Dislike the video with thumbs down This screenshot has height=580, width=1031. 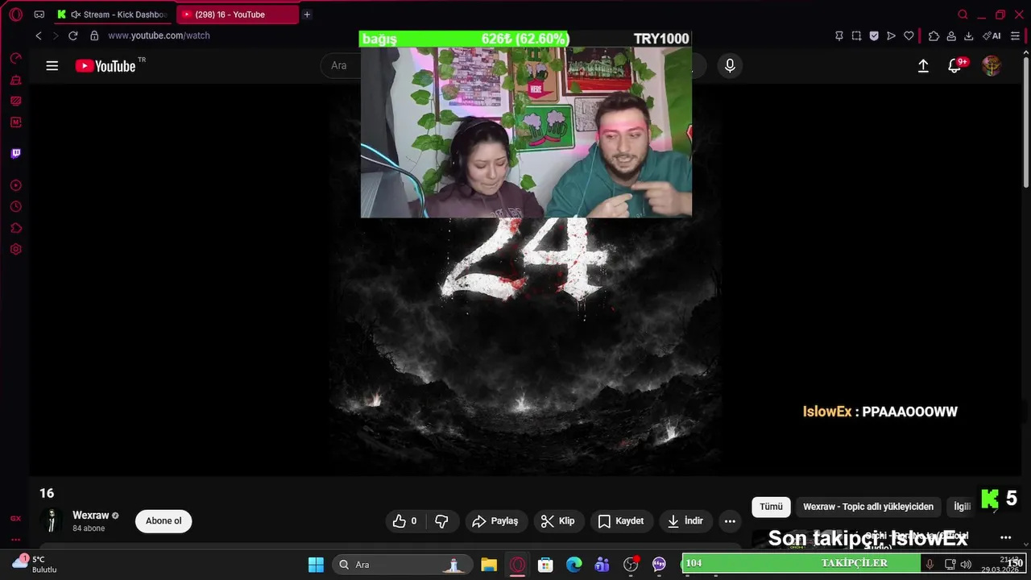click(x=441, y=521)
